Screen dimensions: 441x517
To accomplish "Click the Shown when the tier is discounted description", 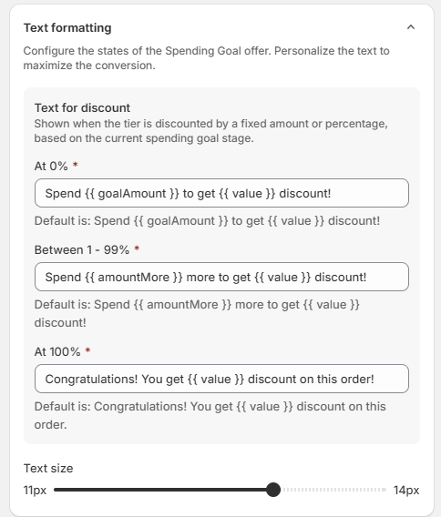I will coord(210,131).
